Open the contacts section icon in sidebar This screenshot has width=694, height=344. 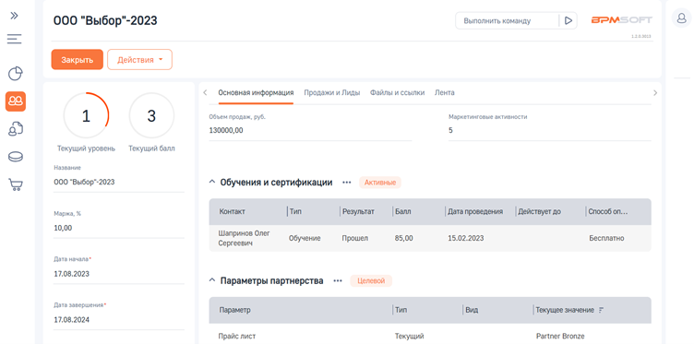[16, 129]
